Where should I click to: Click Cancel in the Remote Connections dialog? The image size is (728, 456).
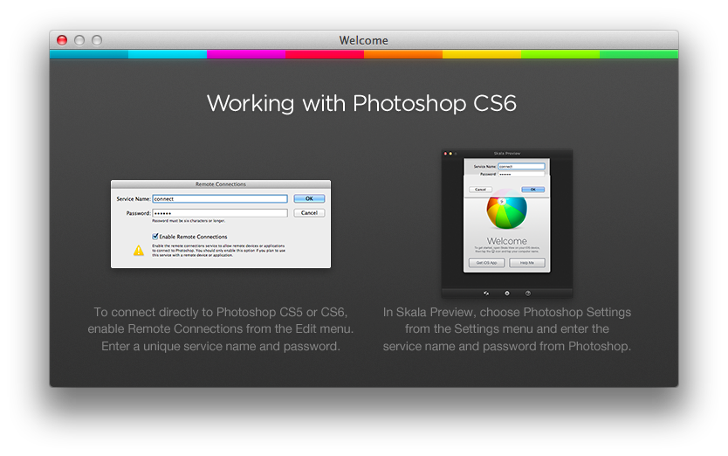[x=309, y=213]
